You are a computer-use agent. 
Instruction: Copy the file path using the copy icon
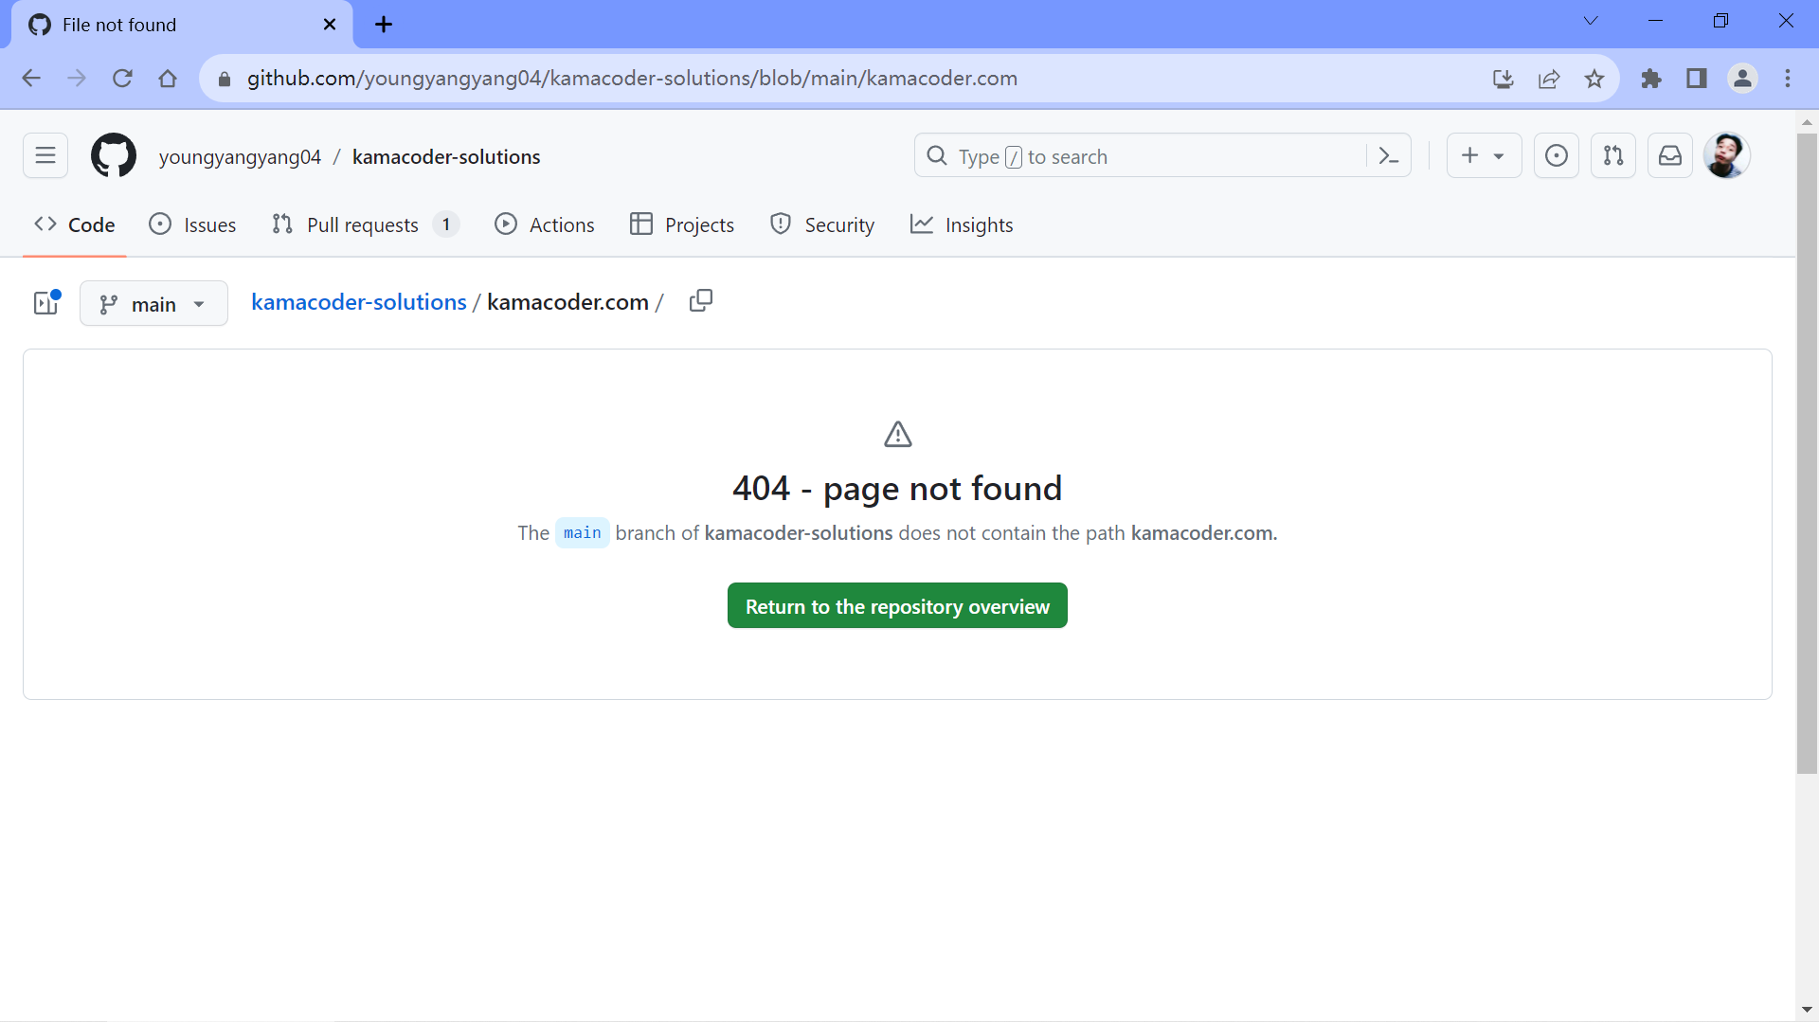(701, 300)
